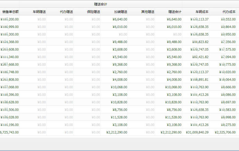
Task: Select ¥11,528.00 in the 加装赠送 column
Action: [119, 117]
